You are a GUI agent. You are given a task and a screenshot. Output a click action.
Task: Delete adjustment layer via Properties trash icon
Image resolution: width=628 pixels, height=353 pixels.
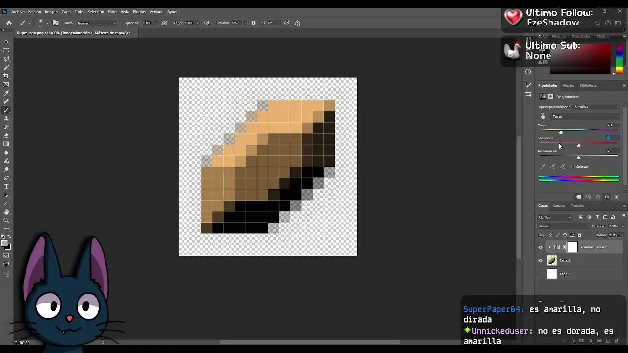click(616, 197)
